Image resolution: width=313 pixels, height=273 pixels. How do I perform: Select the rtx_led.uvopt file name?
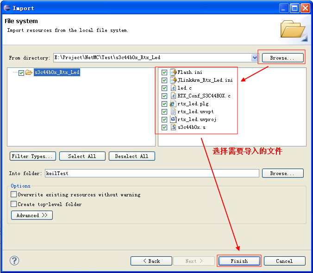pos(195,111)
